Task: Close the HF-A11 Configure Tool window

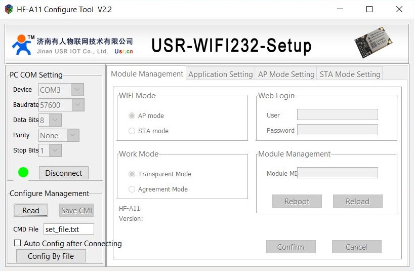Action: pyautogui.click(x=399, y=9)
